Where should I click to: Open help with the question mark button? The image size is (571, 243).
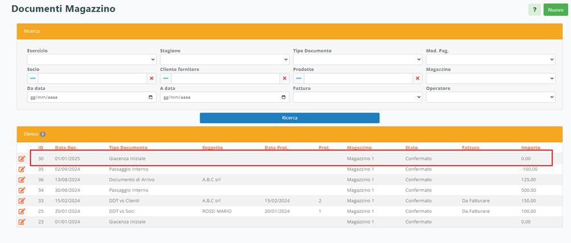coord(534,10)
